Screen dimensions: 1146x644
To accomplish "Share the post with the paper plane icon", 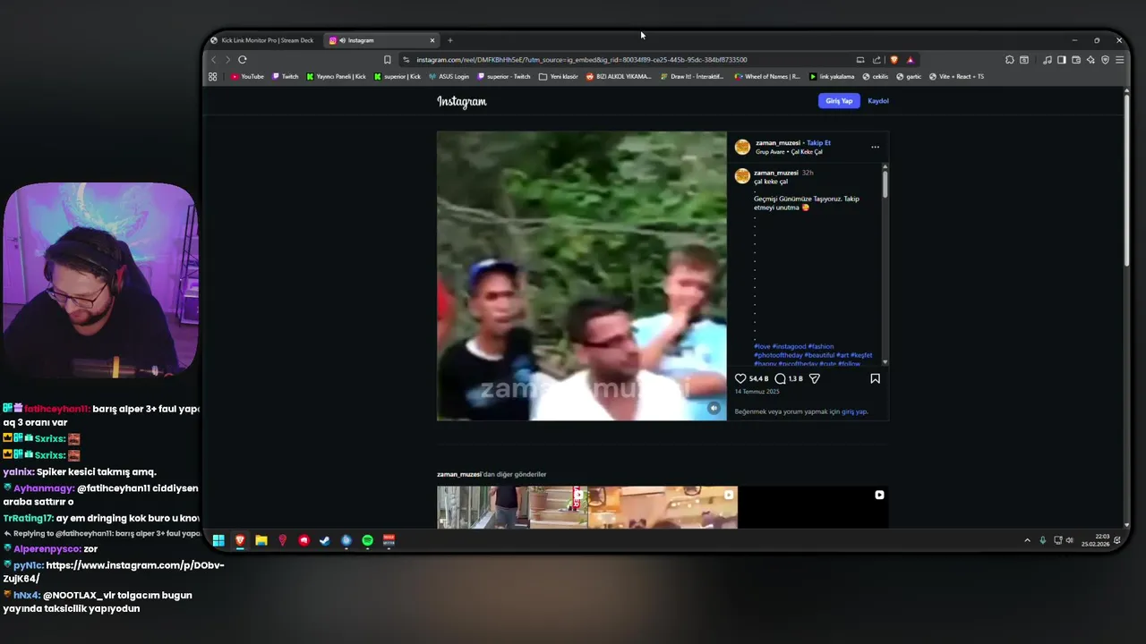I will (x=814, y=378).
